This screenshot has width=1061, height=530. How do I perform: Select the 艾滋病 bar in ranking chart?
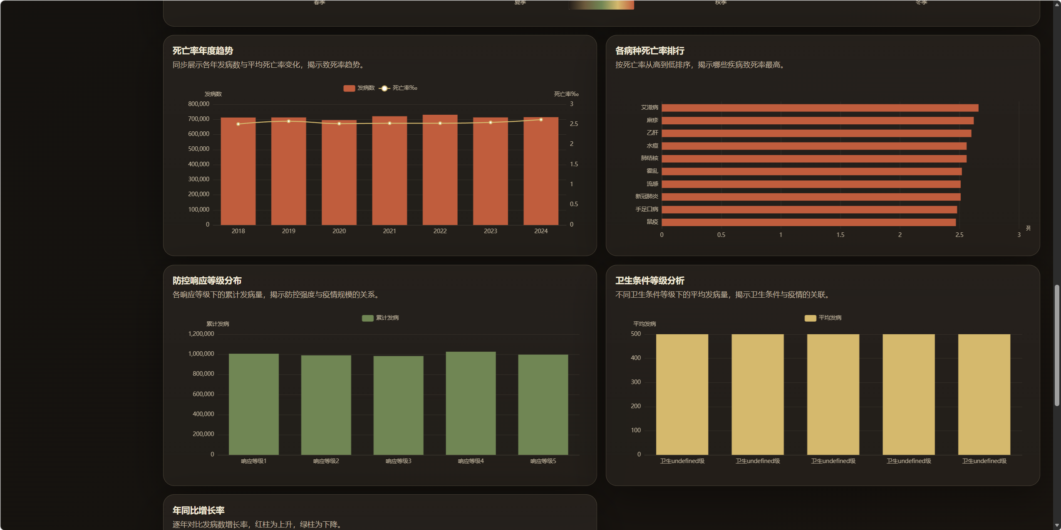[x=820, y=108]
